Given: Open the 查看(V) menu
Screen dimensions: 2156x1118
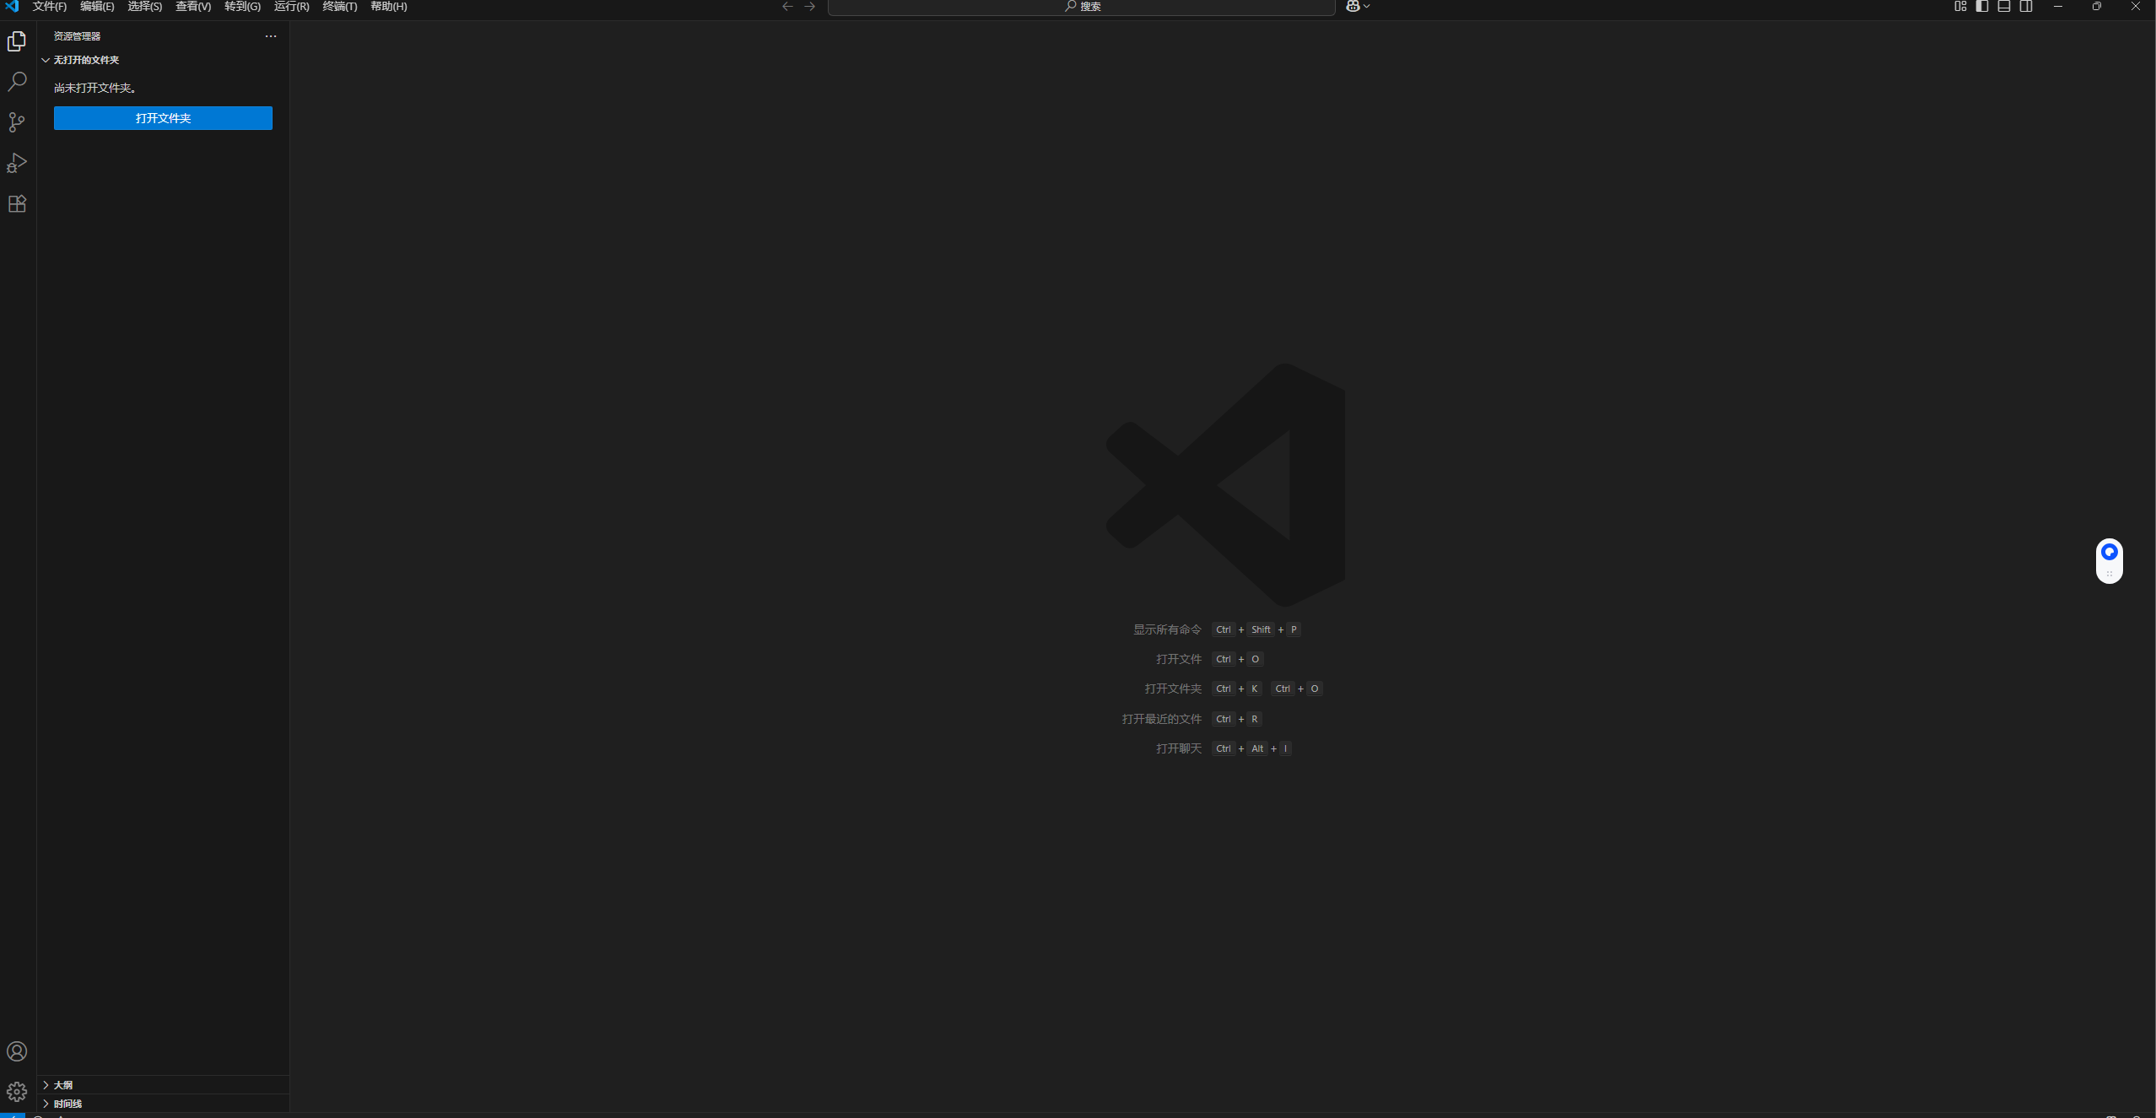Looking at the screenshot, I should coord(193,6).
